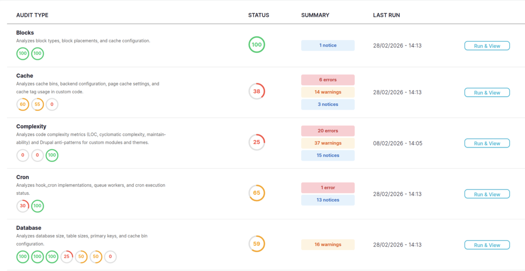The height and width of the screenshot is (271, 525).
Task: Click the Cache sub-score 0 circle
Action: click(x=52, y=104)
